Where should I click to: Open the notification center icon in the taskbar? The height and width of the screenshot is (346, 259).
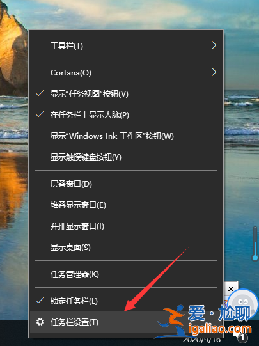tap(240, 337)
